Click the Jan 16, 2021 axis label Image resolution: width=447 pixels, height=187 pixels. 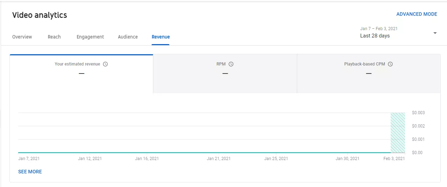[x=147, y=159]
